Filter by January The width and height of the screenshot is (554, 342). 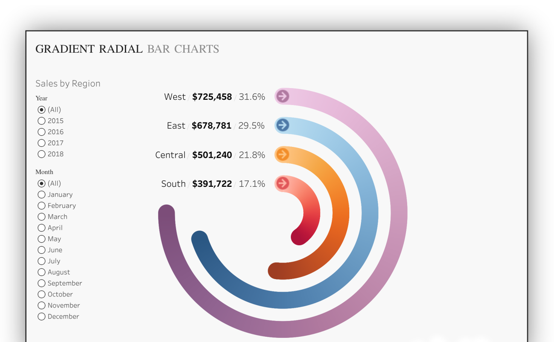[41, 194]
